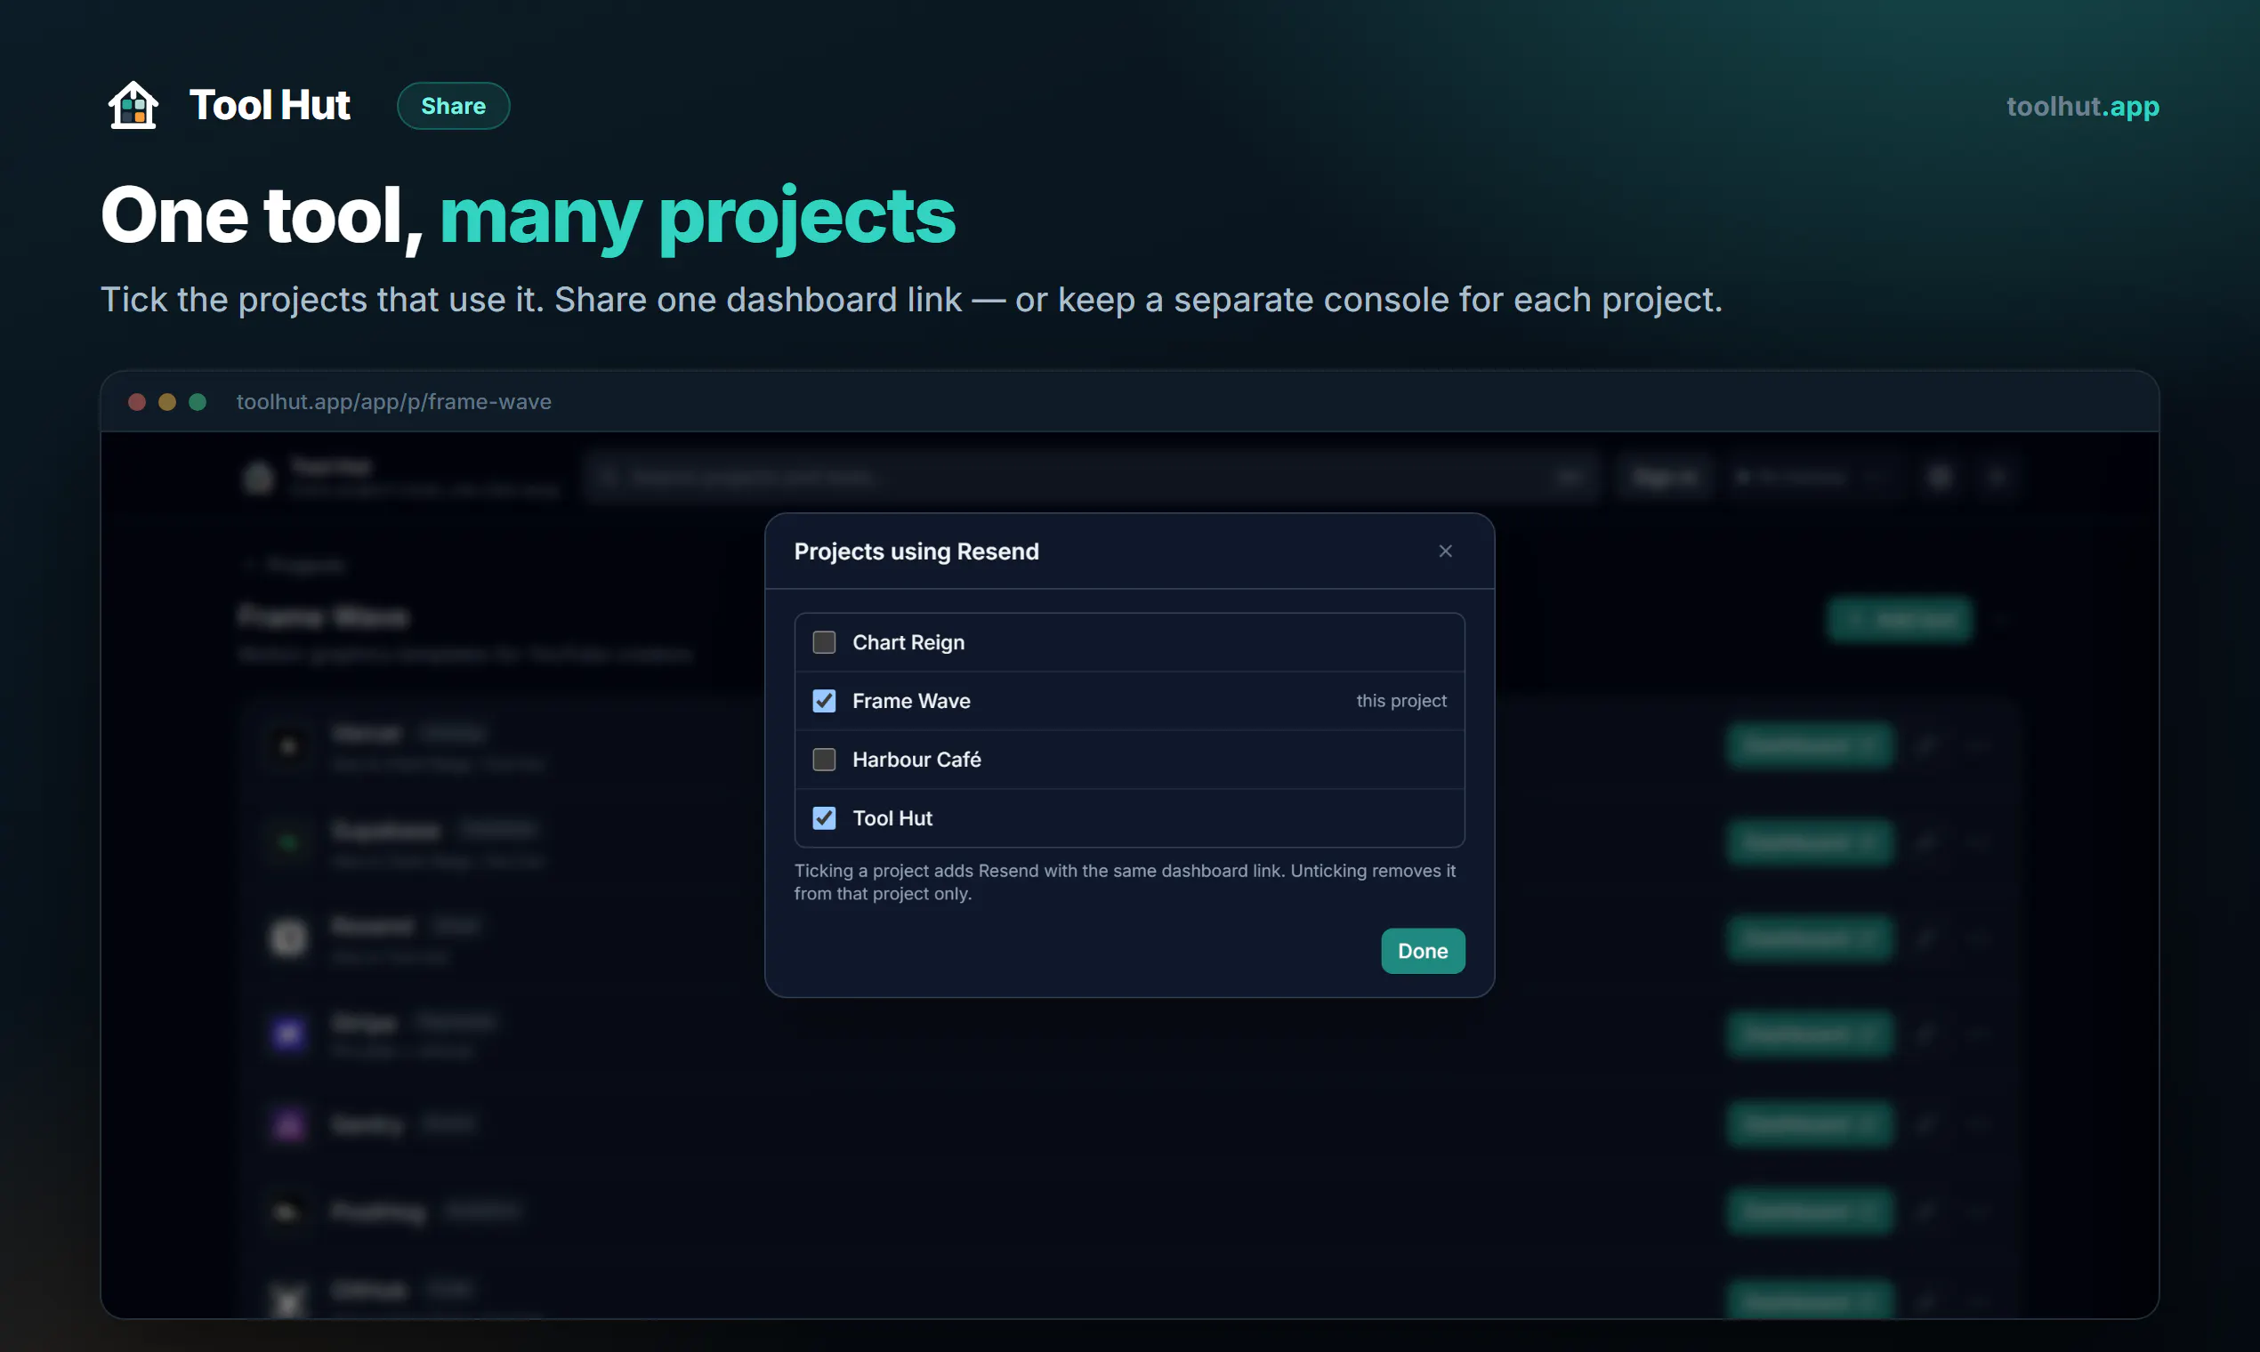Click the yellow window dot
This screenshot has width=2260, height=1352.
coord(166,402)
